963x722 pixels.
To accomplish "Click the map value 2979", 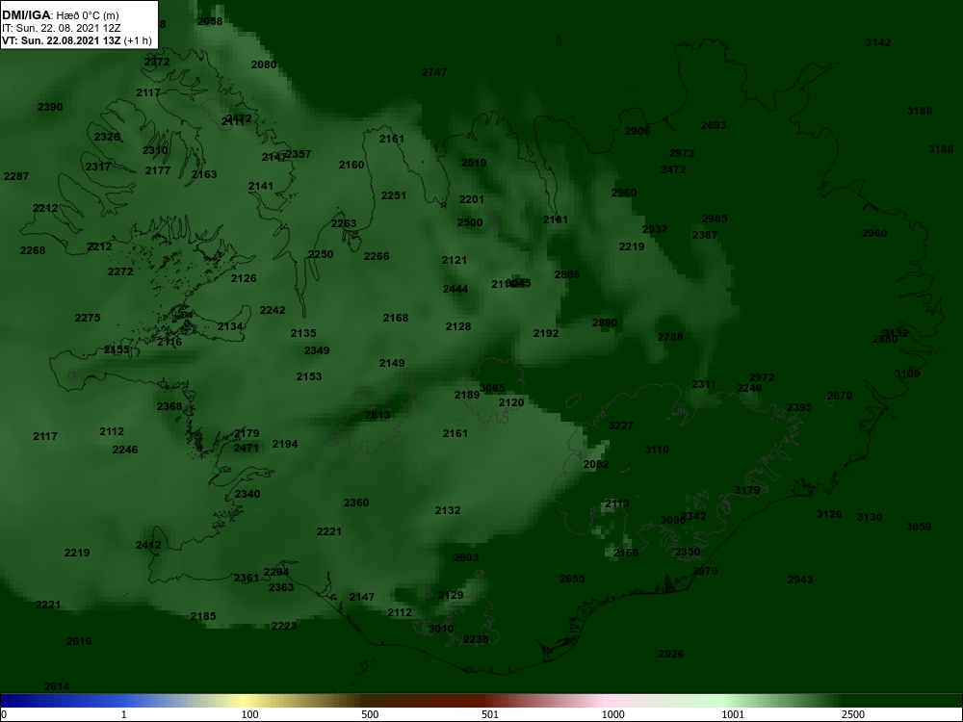I will (x=705, y=571).
